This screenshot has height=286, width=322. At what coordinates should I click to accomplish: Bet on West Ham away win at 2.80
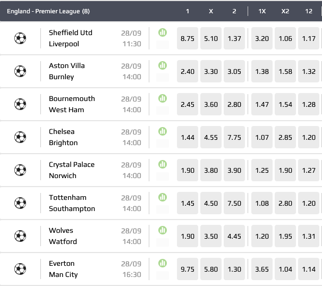[234, 105]
